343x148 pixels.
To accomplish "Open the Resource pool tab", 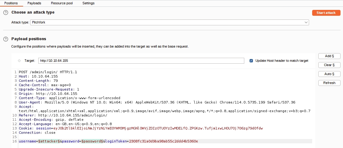I will (x=62, y=3).
